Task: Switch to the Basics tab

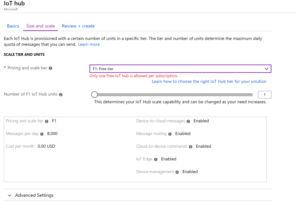Action: pyautogui.click(x=13, y=26)
